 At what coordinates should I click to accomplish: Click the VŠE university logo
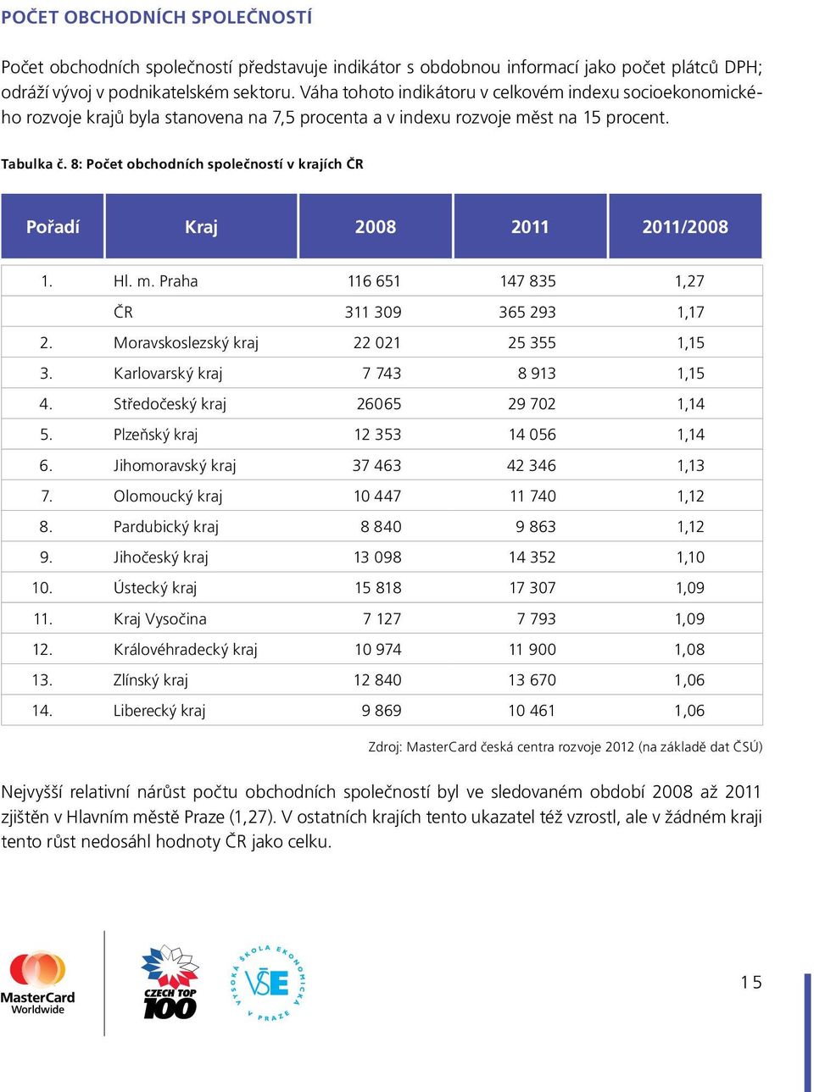click(x=268, y=983)
